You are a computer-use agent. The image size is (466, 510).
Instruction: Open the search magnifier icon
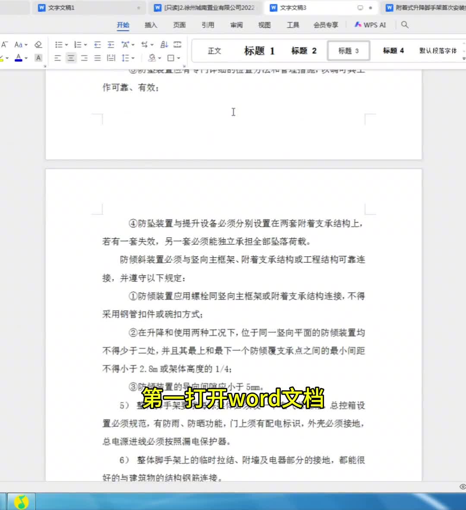404,25
